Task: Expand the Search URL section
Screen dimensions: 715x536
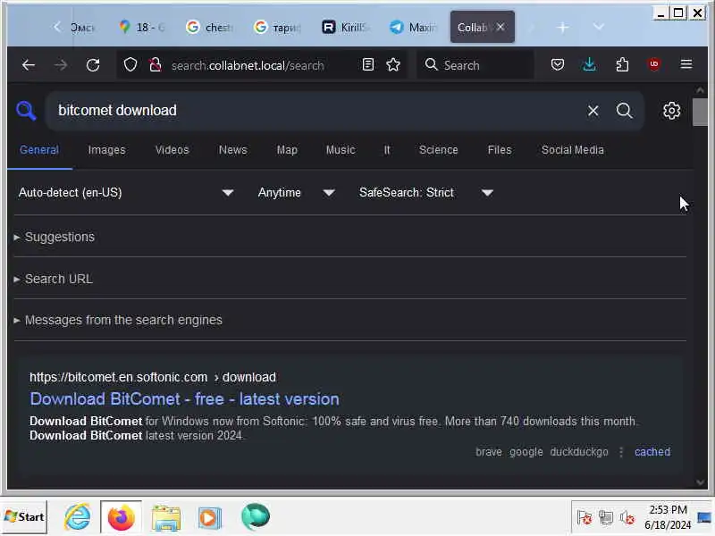Action: click(54, 279)
